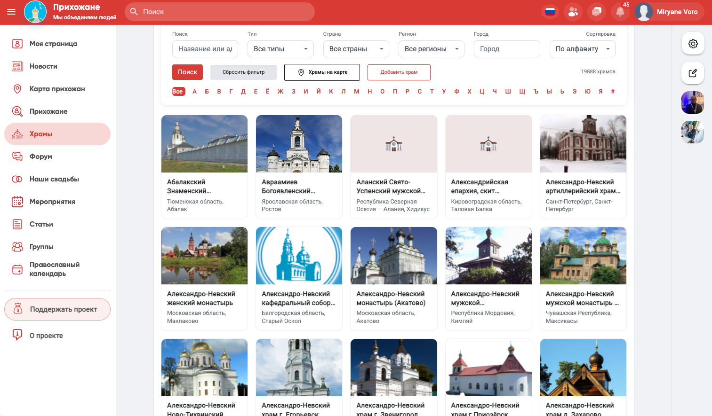Open the settings gear icon
This screenshot has width=712, height=416.
693,44
